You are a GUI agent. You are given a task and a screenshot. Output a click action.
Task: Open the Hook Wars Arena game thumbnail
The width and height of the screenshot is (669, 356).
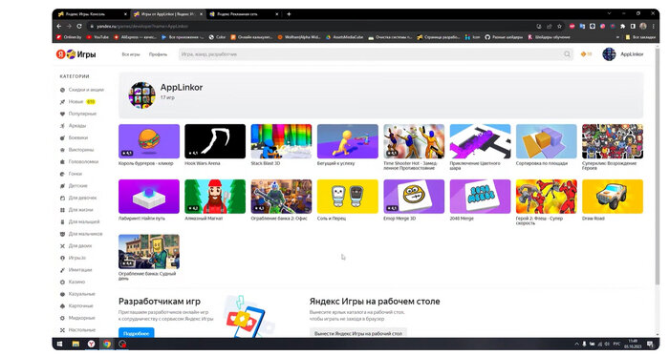click(x=215, y=141)
